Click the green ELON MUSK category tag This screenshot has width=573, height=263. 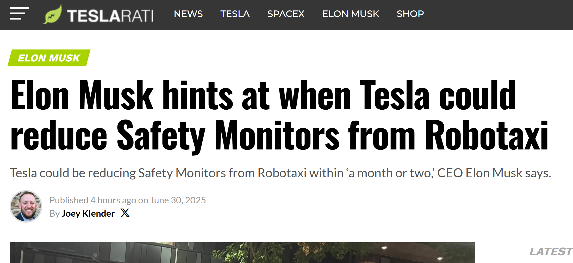(x=49, y=58)
